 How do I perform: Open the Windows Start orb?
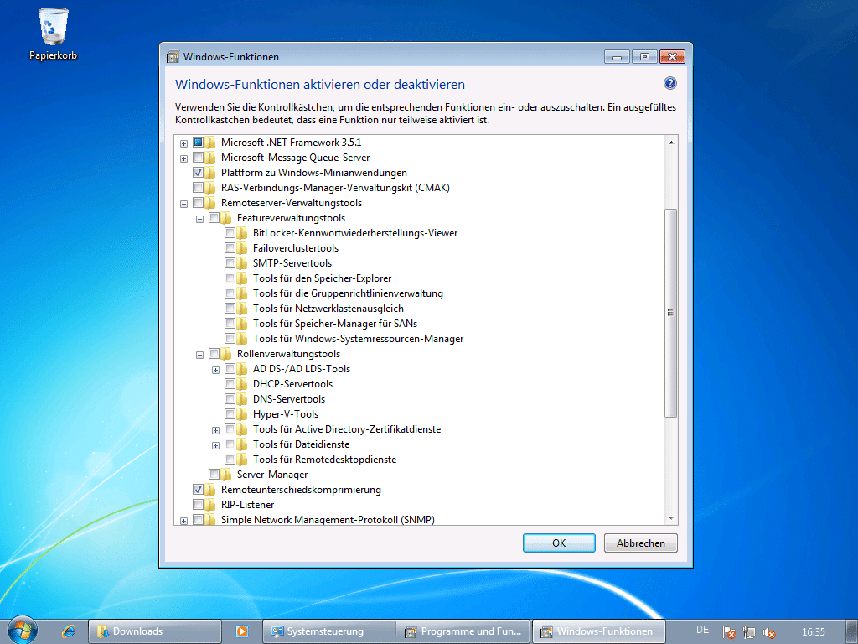[x=21, y=630]
